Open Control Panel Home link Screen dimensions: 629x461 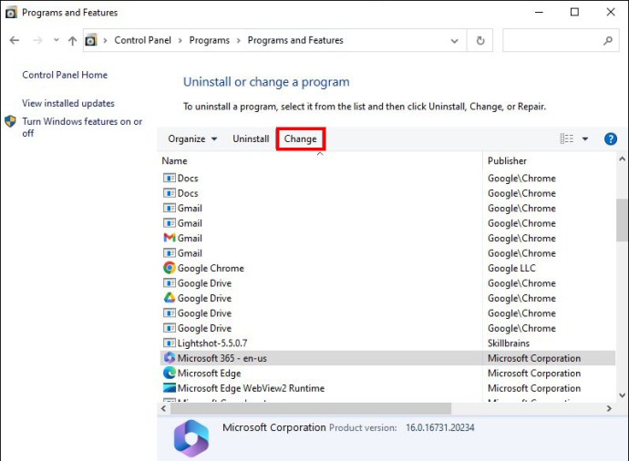coord(65,75)
